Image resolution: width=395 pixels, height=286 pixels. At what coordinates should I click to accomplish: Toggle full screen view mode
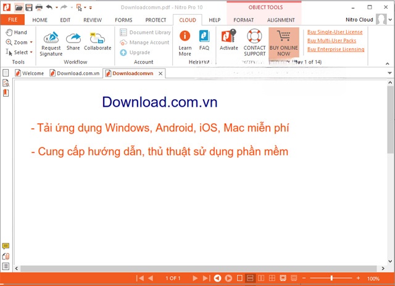pos(283,278)
